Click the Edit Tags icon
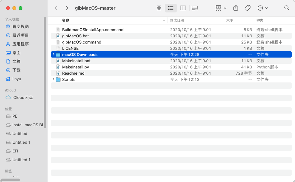The width and height of the screenshot is (295, 182). pyautogui.click(x=247, y=8)
